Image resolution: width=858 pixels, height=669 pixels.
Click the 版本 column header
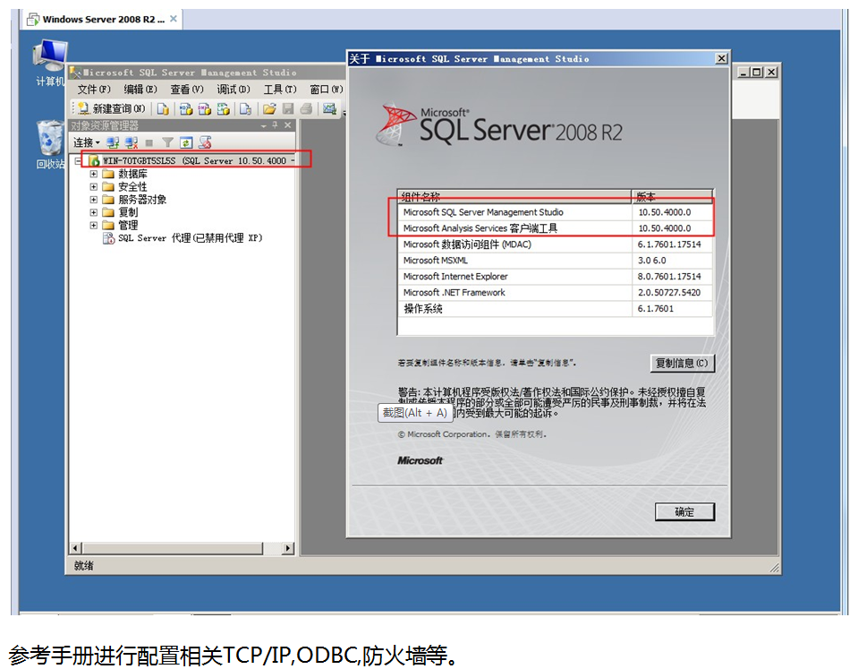click(672, 196)
